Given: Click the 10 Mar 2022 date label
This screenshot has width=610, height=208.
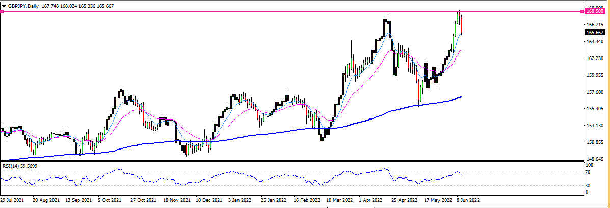Looking at the screenshot, I should pyautogui.click(x=339, y=201).
